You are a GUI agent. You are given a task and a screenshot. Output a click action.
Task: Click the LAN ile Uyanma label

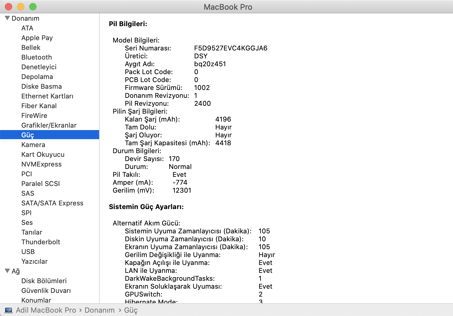click(x=151, y=271)
